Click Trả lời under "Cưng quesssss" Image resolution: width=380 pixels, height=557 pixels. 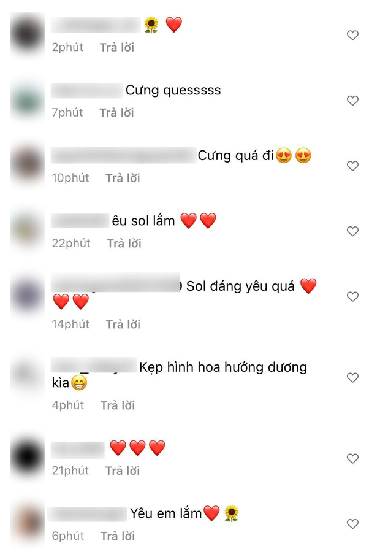coord(116,113)
